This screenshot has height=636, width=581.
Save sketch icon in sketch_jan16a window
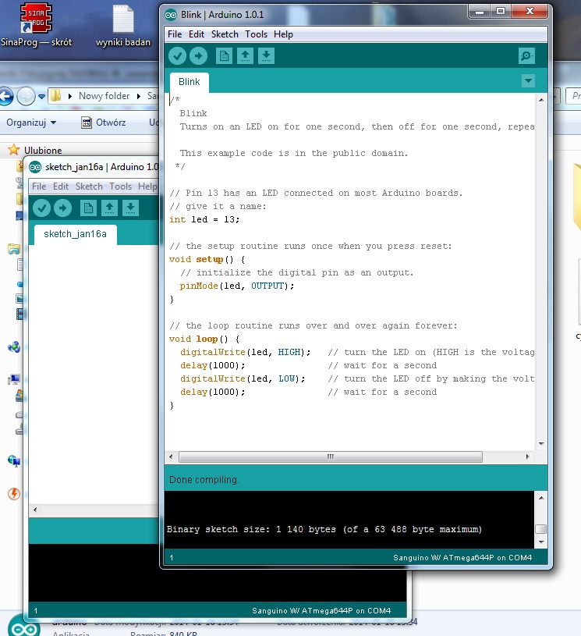pos(130,208)
